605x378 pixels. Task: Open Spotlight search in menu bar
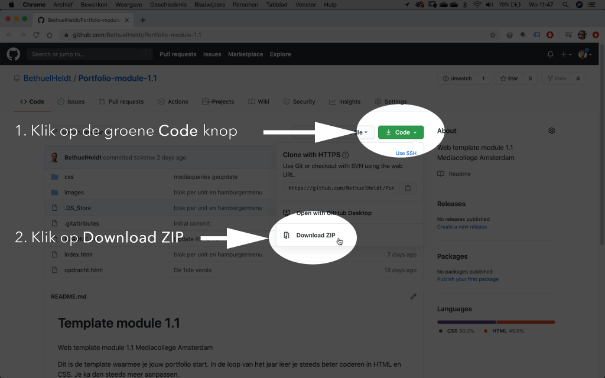(x=565, y=5)
